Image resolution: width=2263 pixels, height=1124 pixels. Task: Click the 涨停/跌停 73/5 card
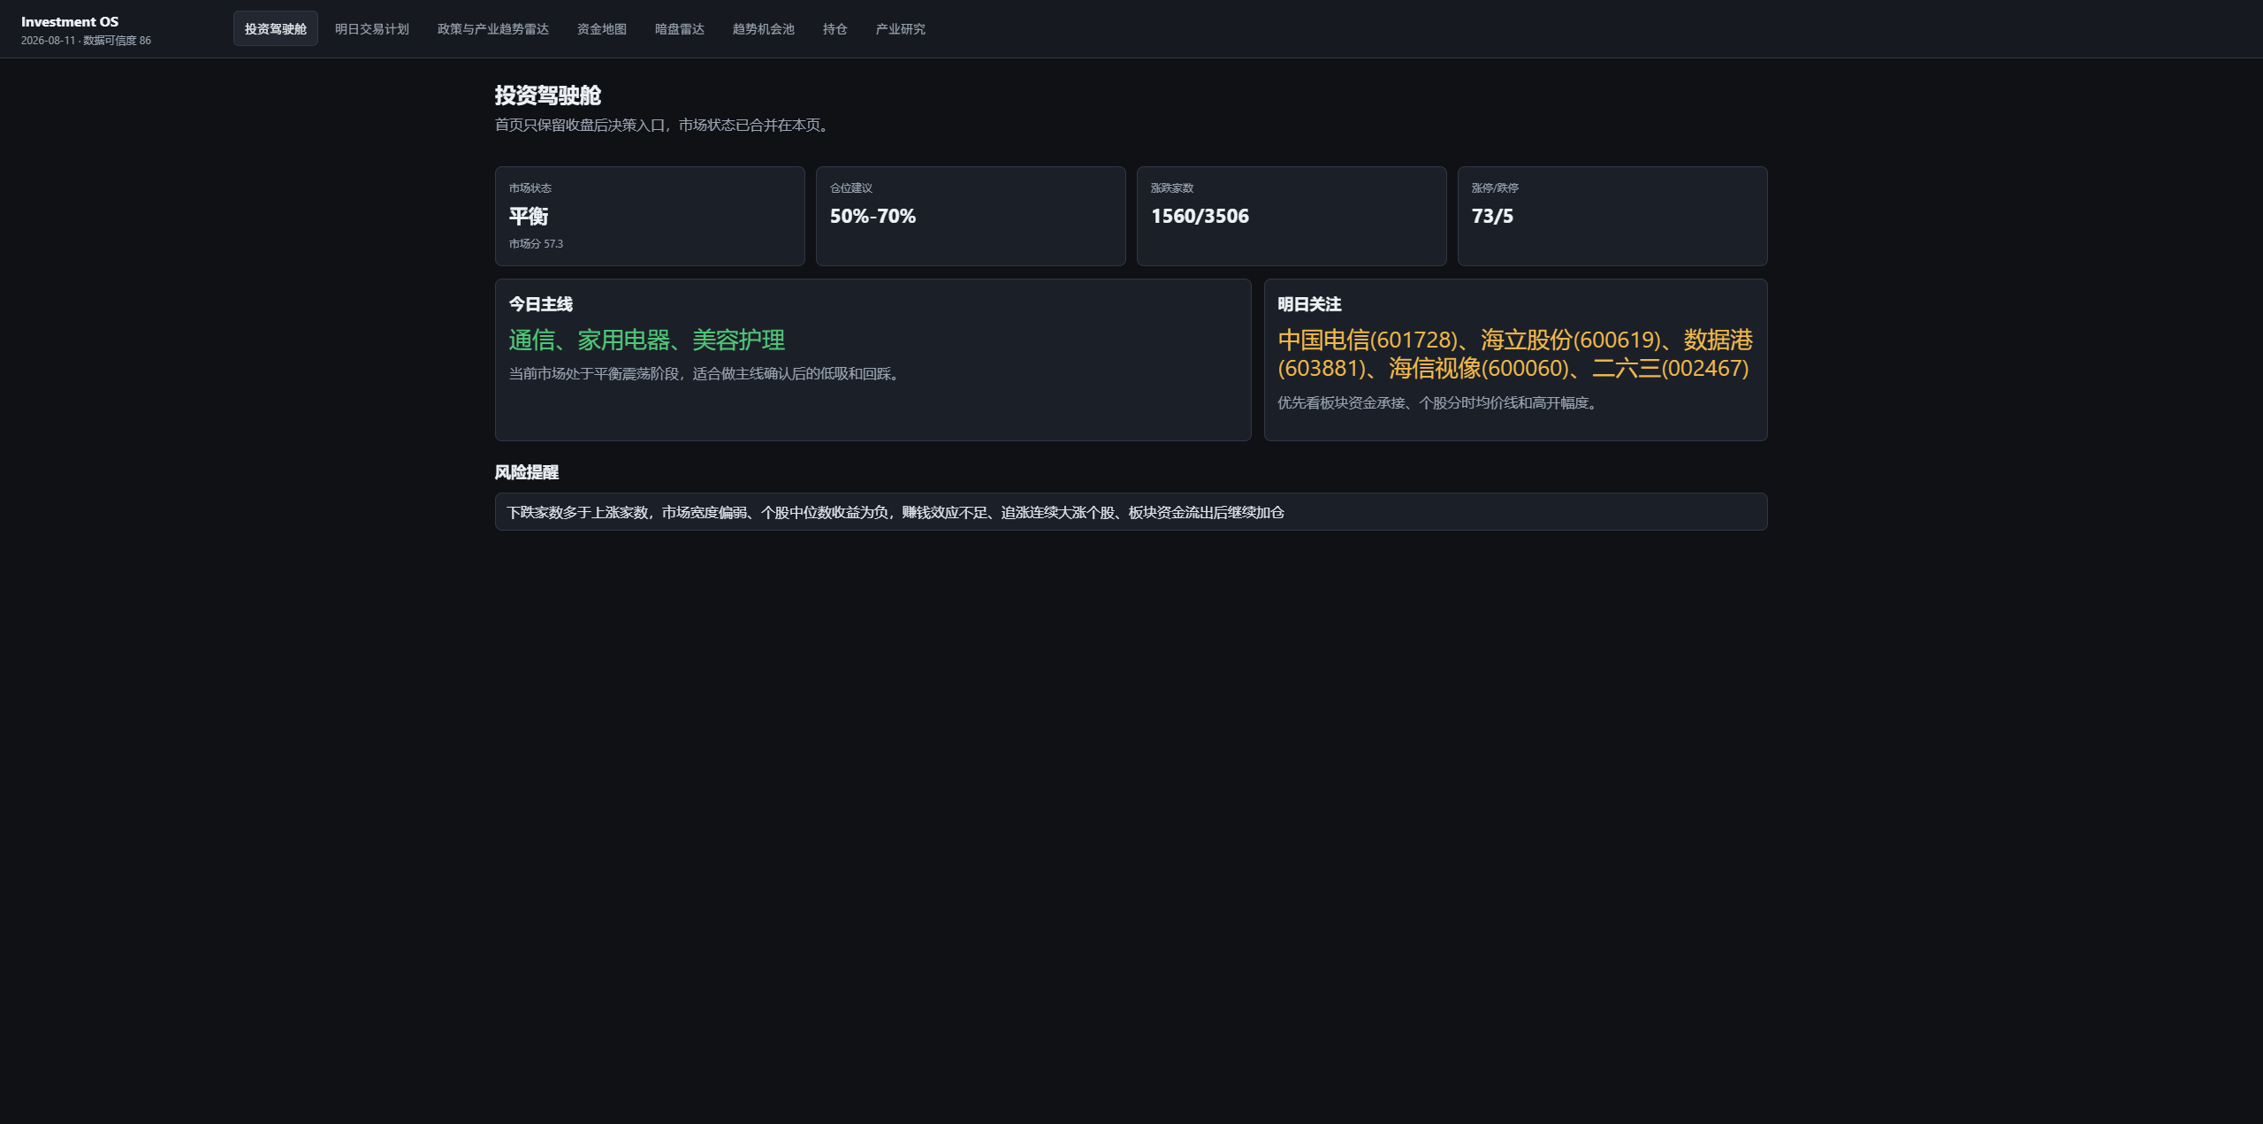pos(1612,216)
